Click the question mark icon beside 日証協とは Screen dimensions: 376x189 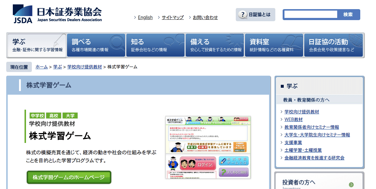[242, 15]
